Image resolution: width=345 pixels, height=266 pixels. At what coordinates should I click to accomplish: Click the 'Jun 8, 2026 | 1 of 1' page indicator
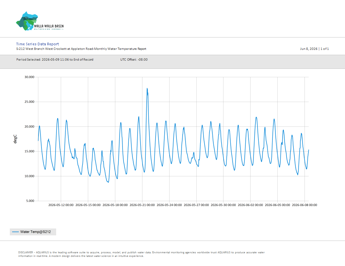(x=314, y=49)
